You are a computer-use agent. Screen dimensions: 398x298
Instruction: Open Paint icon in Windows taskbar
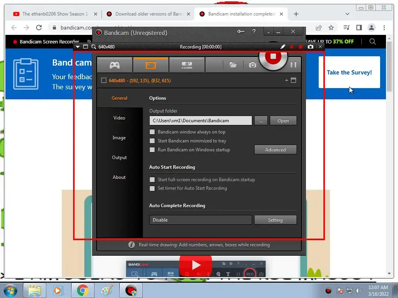107,291
